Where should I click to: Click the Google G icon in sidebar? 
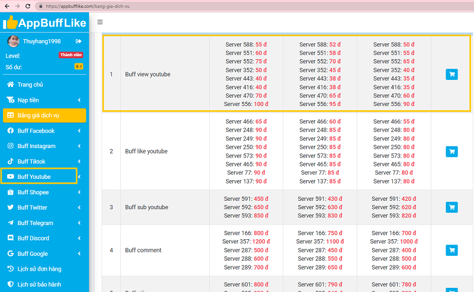[x=11, y=254]
